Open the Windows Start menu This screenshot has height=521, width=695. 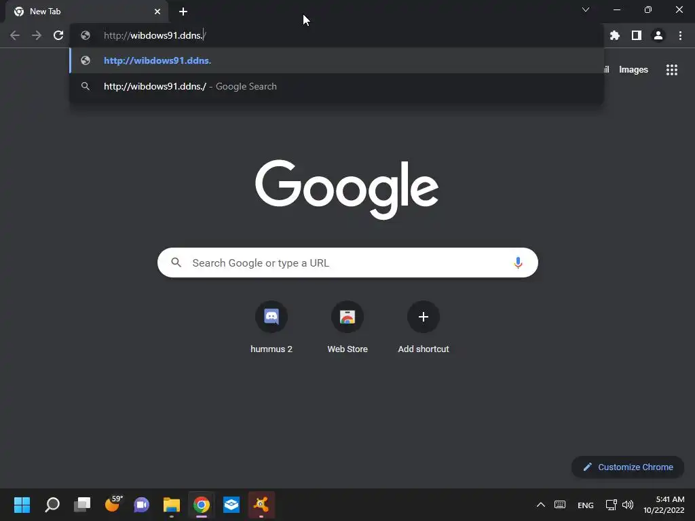(x=22, y=505)
